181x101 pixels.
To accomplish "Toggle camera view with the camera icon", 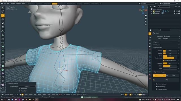I will pyautogui.click(x=146, y=21).
